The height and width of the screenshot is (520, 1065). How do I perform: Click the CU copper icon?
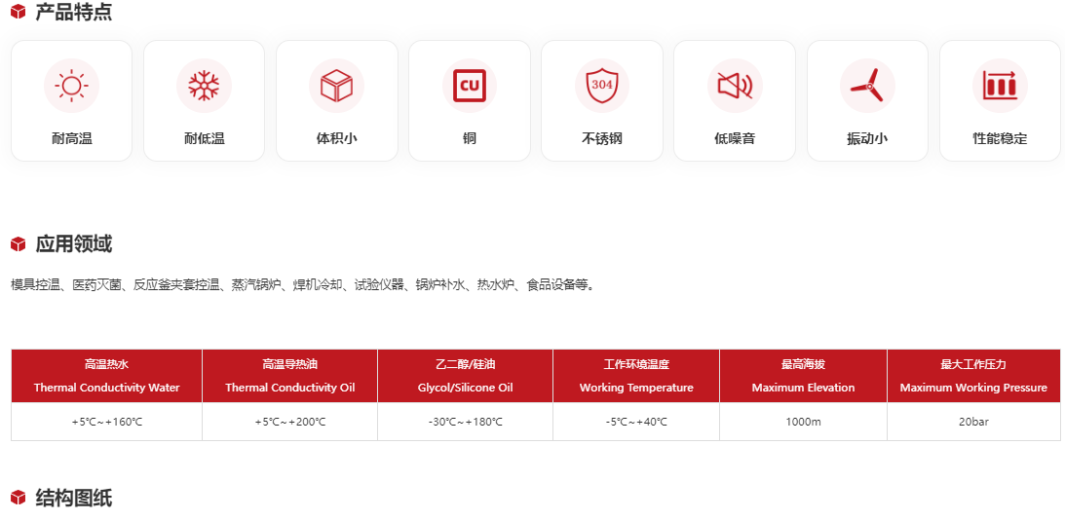[x=469, y=86]
